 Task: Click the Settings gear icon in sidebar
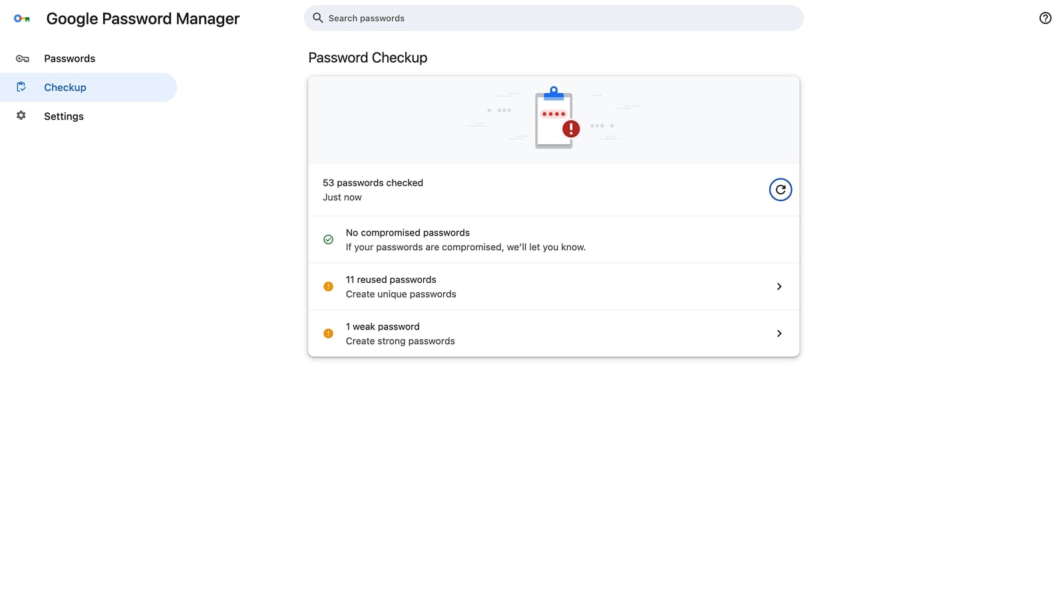coord(21,116)
